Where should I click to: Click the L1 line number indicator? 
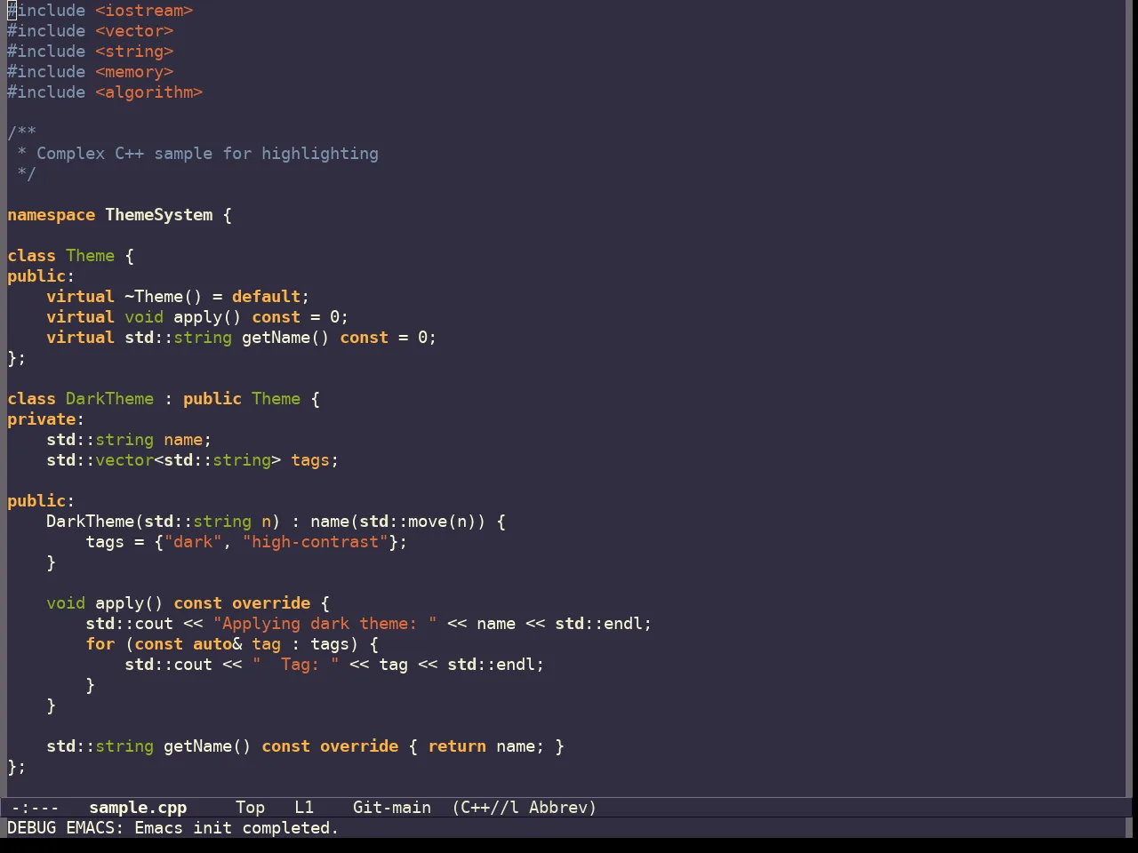(304, 808)
